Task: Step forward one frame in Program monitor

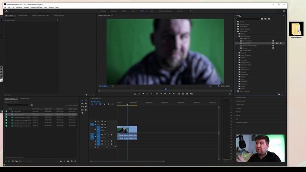Action: point(169,94)
